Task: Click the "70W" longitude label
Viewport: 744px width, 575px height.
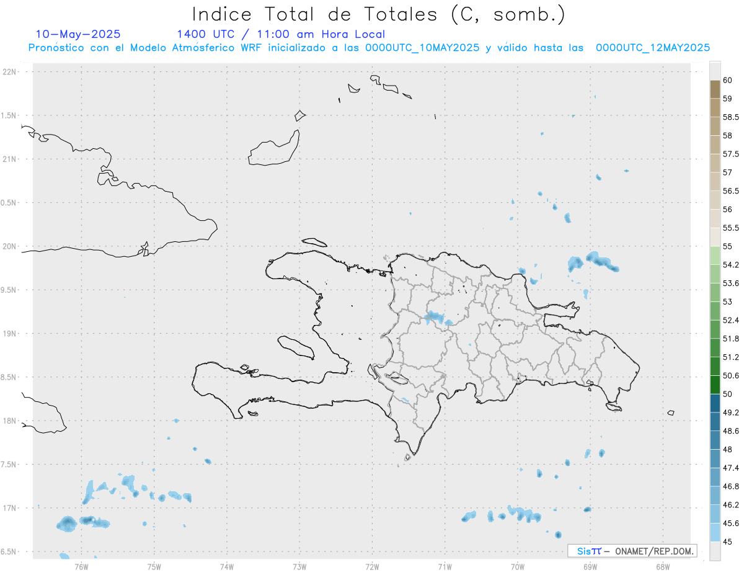Action: click(x=518, y=567)
